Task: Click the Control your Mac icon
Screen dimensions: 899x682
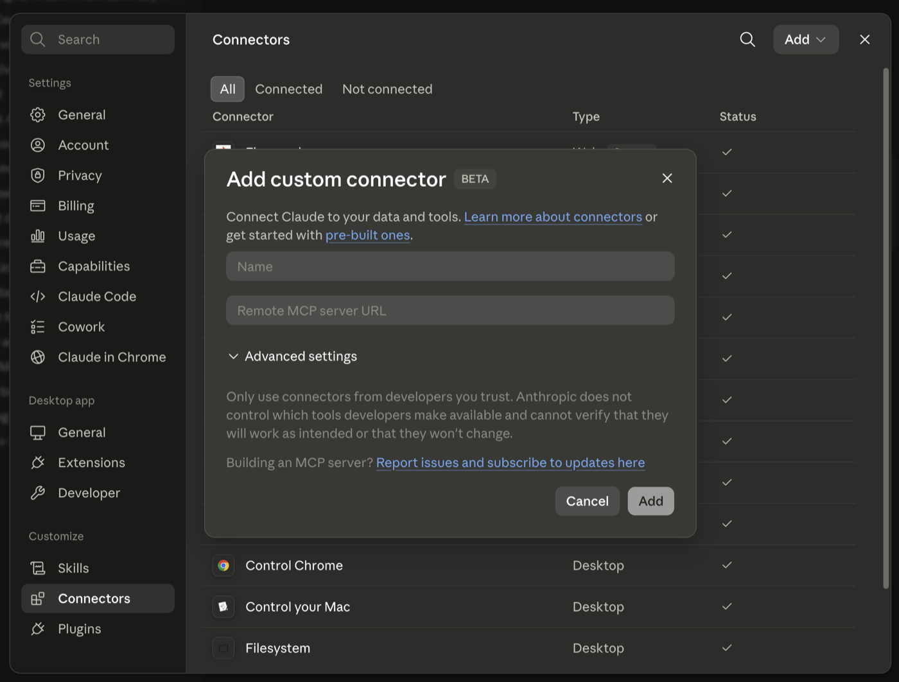Action: (223, 606)
